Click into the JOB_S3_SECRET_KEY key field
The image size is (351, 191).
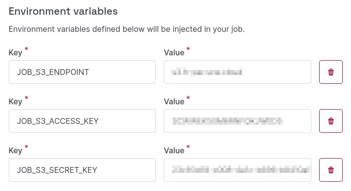(x=83, y=170)
